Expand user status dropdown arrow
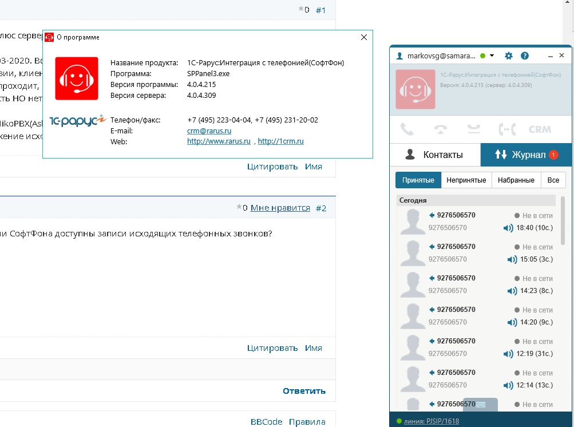The width and height of the screenshot is (574, 427). [492, 56]
